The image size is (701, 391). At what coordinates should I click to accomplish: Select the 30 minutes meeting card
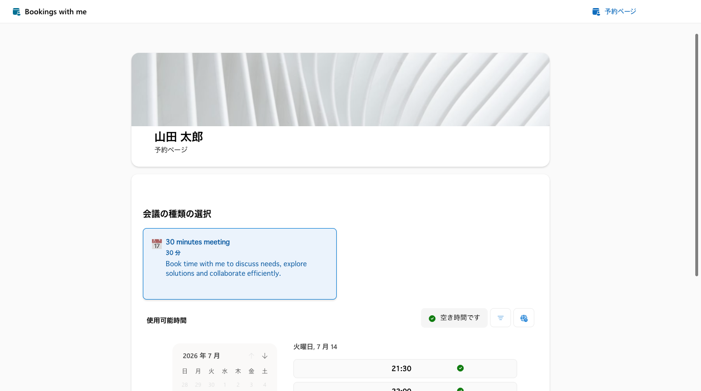(x=240, y=264)
